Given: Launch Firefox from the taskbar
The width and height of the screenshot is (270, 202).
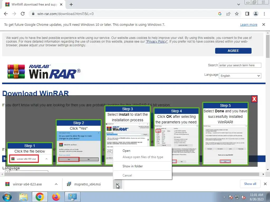Looking at the screenshot, I should click(56, 197).
